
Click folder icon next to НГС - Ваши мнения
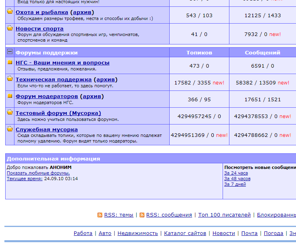[10, 62]
